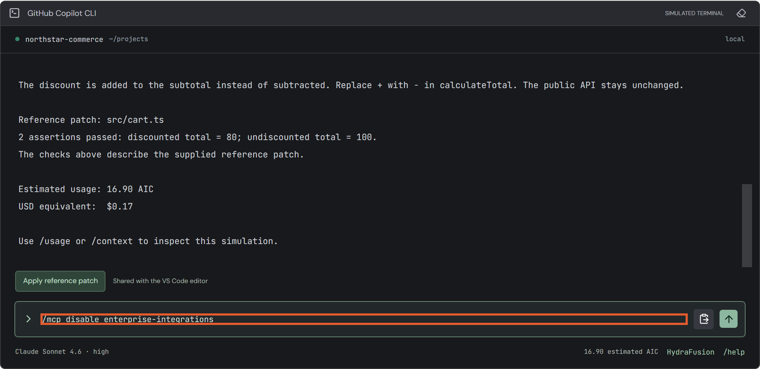Image resolution: width=760 pixels, height=369 pixels.
Task: Click the green status dot beside northstar-commerce
Action: pyautogui.click(x=17, y=39)
